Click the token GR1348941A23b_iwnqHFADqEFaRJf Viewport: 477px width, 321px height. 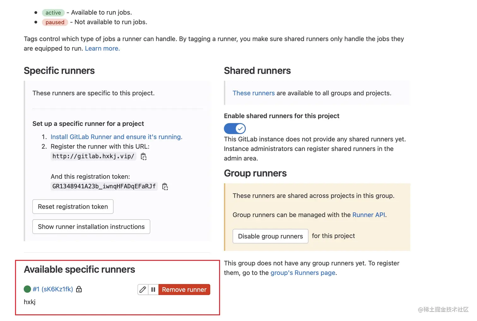point(104,186)
